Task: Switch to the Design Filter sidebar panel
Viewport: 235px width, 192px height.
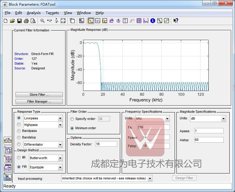Action: click(8, 177)
